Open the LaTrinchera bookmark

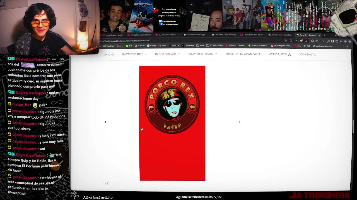pyautogui.click(x=187, y=46)
